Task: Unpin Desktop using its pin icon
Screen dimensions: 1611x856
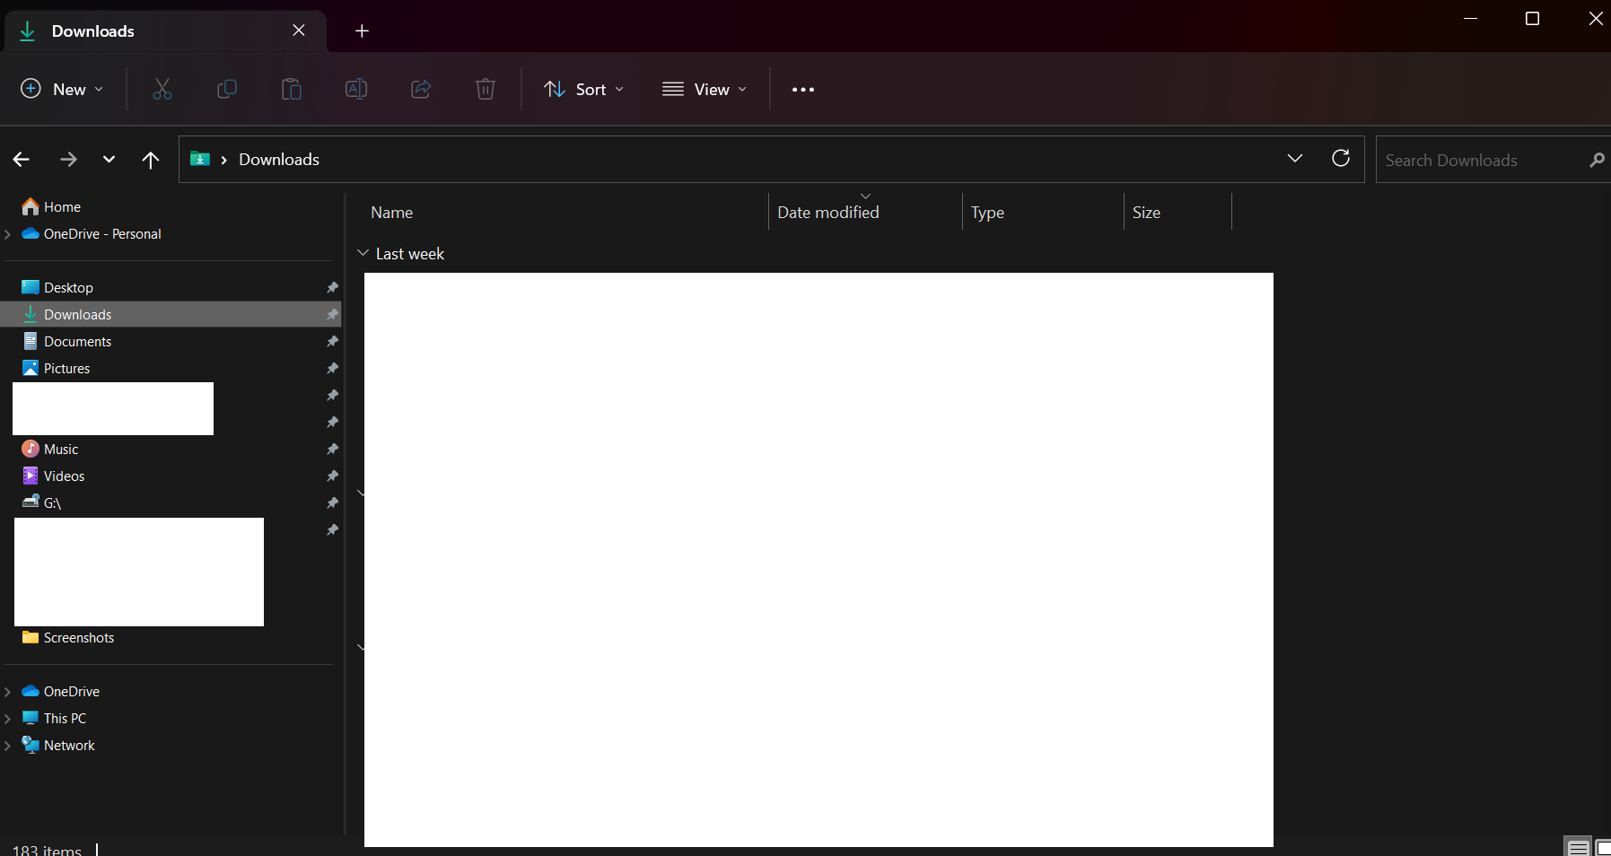Action: tap(332, 287)
